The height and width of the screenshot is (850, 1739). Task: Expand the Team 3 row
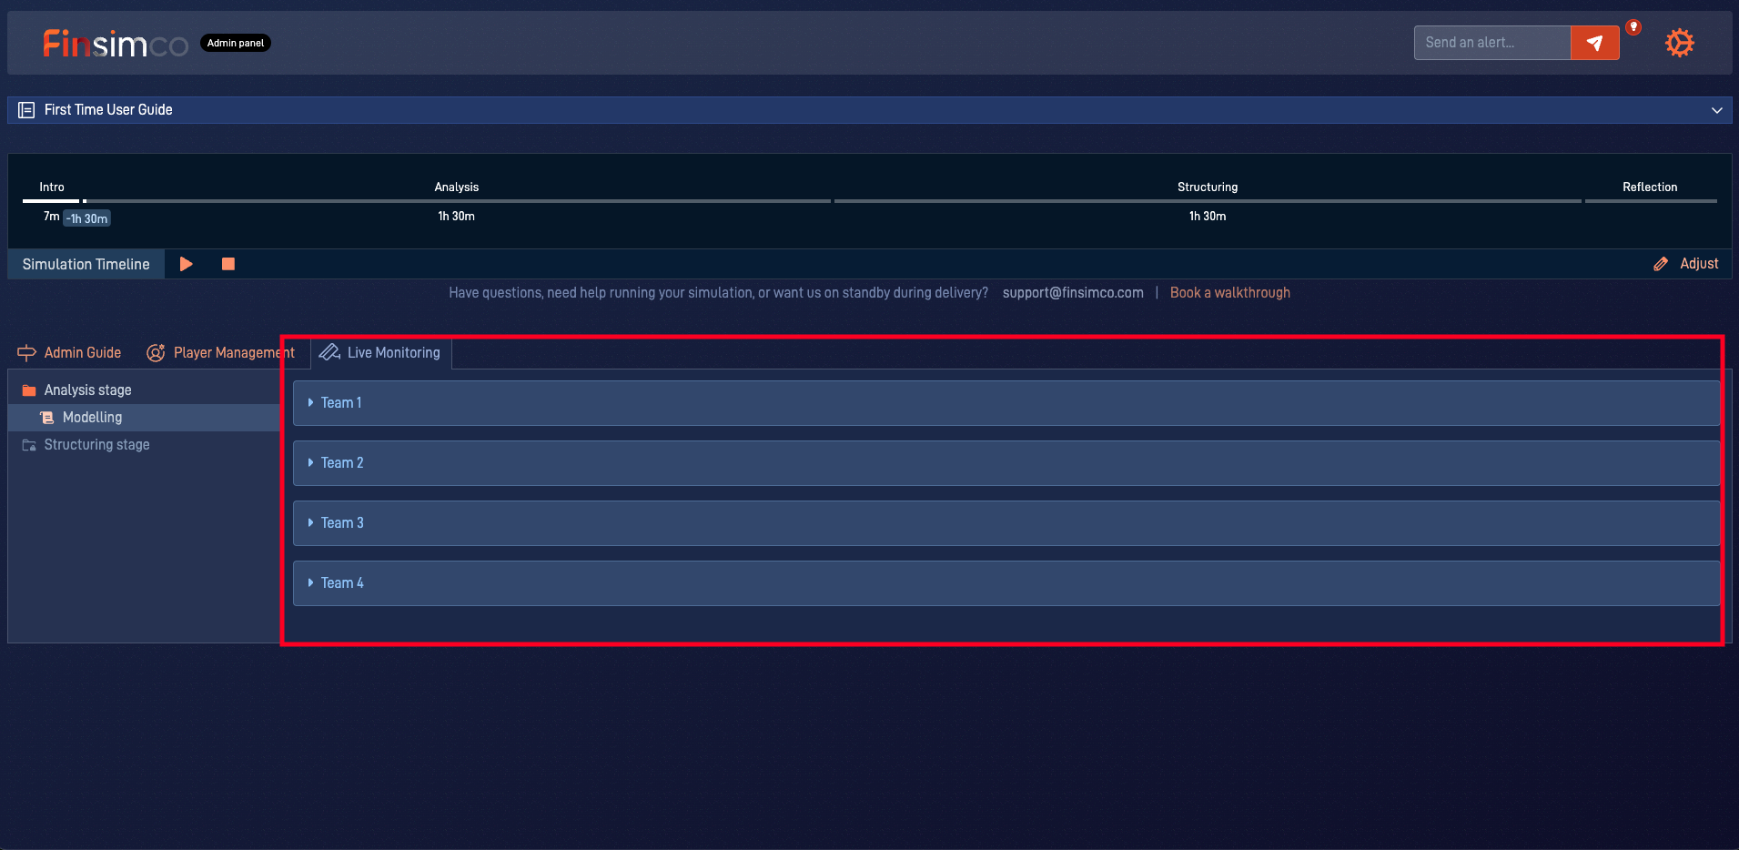pyautogui.click(x=1006, y=523)
